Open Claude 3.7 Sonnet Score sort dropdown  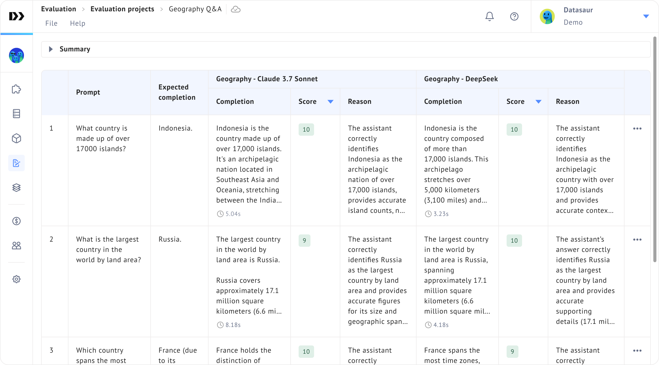coord(330,102)
